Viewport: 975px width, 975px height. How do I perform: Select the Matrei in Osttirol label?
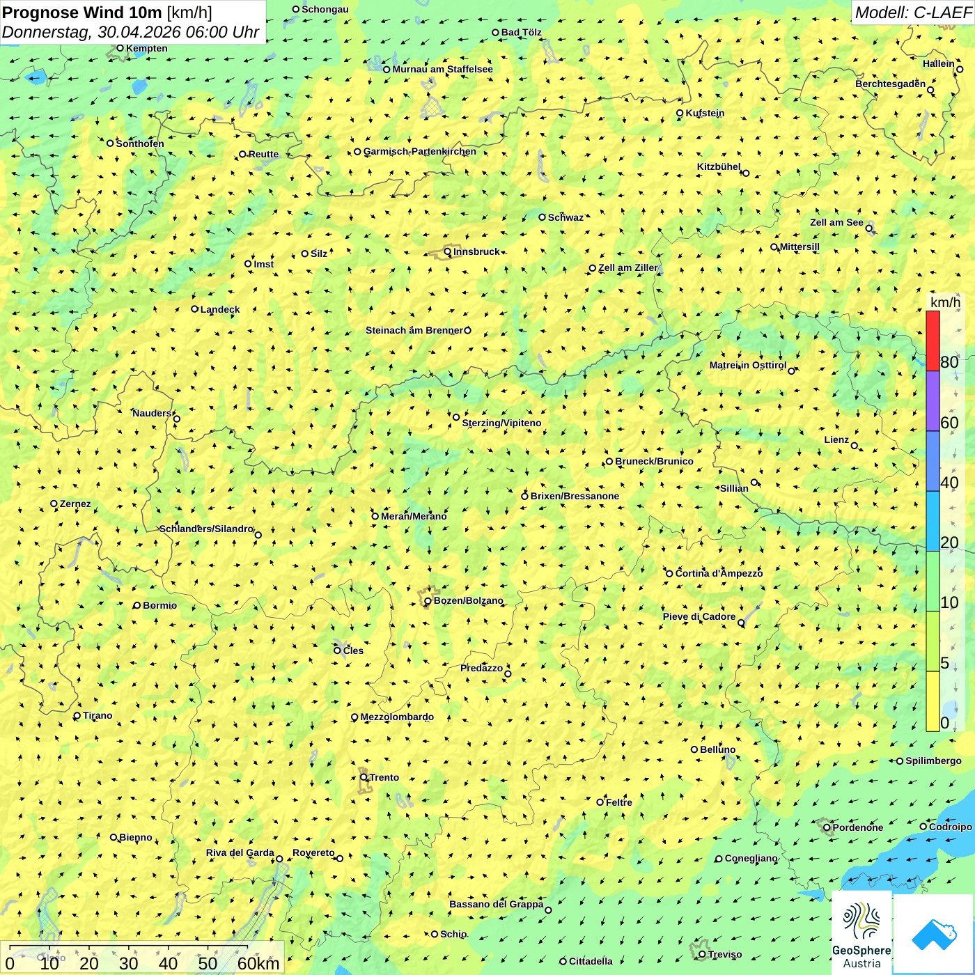pyautogui.click(x=747, y=366)
